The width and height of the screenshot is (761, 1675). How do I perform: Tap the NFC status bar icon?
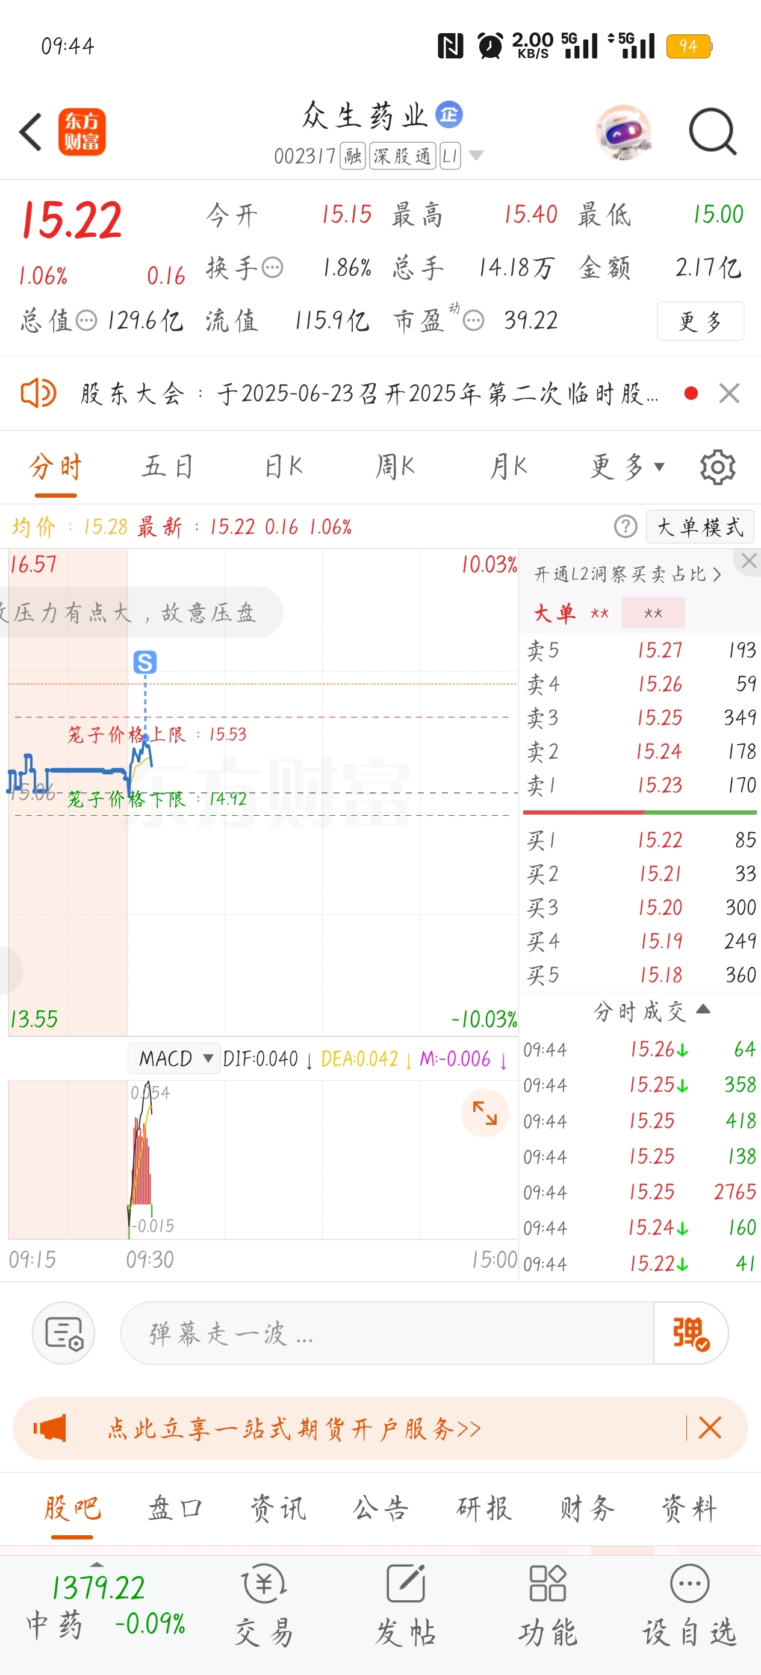coord(450,46)
